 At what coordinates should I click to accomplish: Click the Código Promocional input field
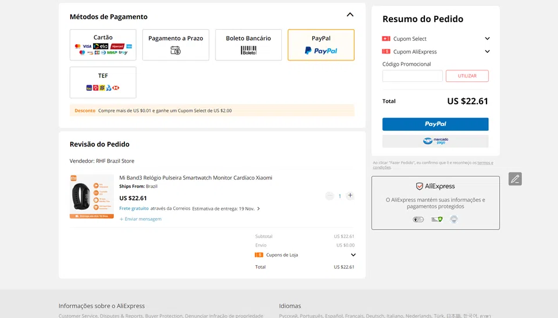[413, 76]
